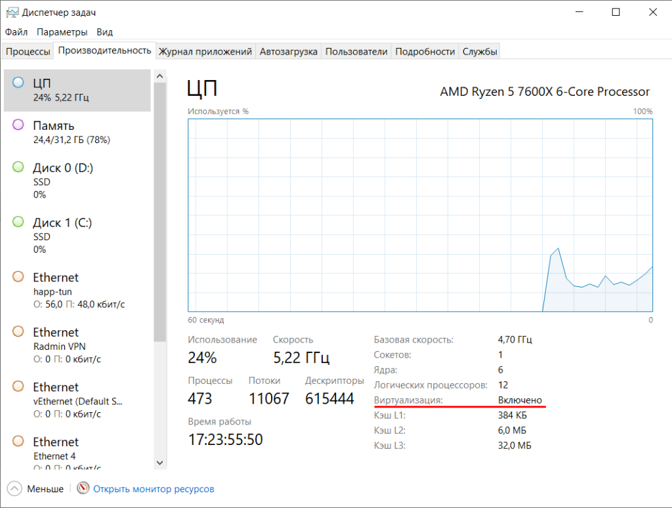The height and width of the screenshot is (508, 672).
Task: Click the orange circle icon for Ethernet 4
Action: (18, 441)
